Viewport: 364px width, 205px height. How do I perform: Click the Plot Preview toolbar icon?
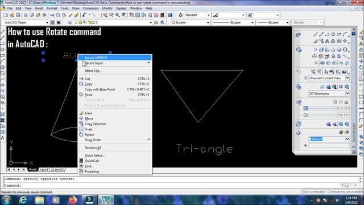(32, 15)
